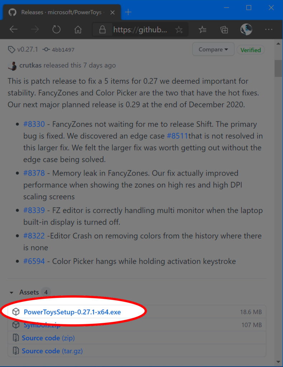Open the Collections icon in toolbar

[x=224, y=29]
